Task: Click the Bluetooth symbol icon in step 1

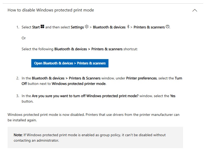Action: pos(128,27)
